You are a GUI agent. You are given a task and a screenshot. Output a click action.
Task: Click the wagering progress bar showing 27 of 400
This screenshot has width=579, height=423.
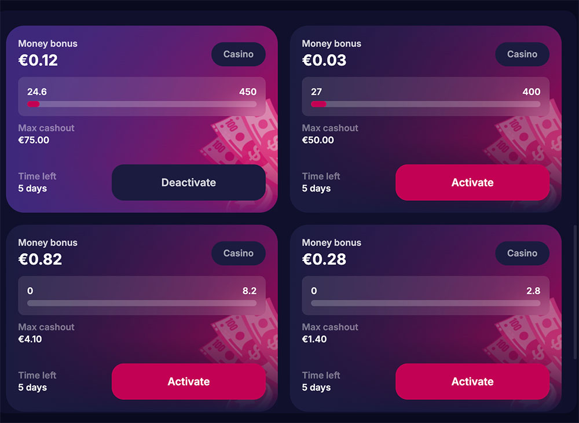426,104
